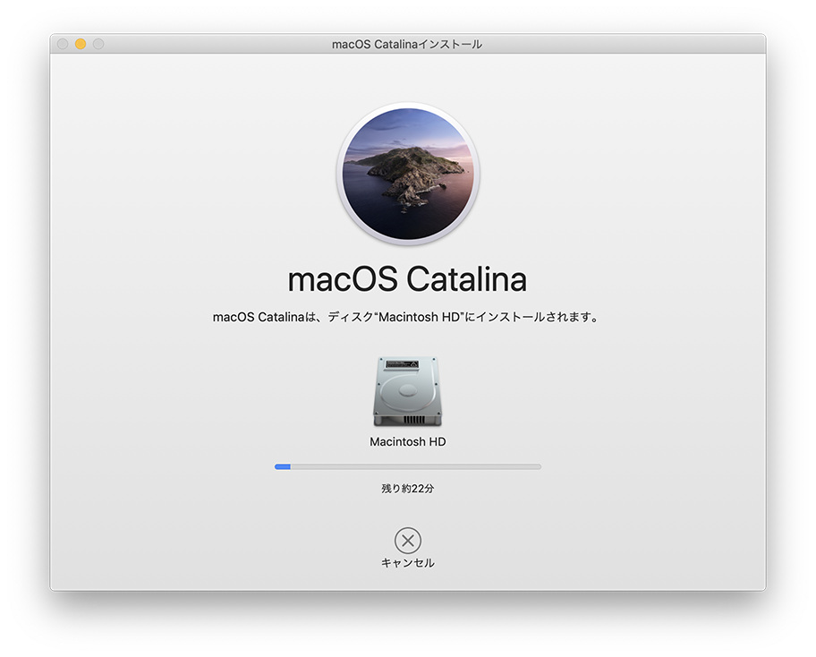Click the circled X cancel icon
Image resolution: width=816 pixels, height=657 pixels.
tap(407, 541)
